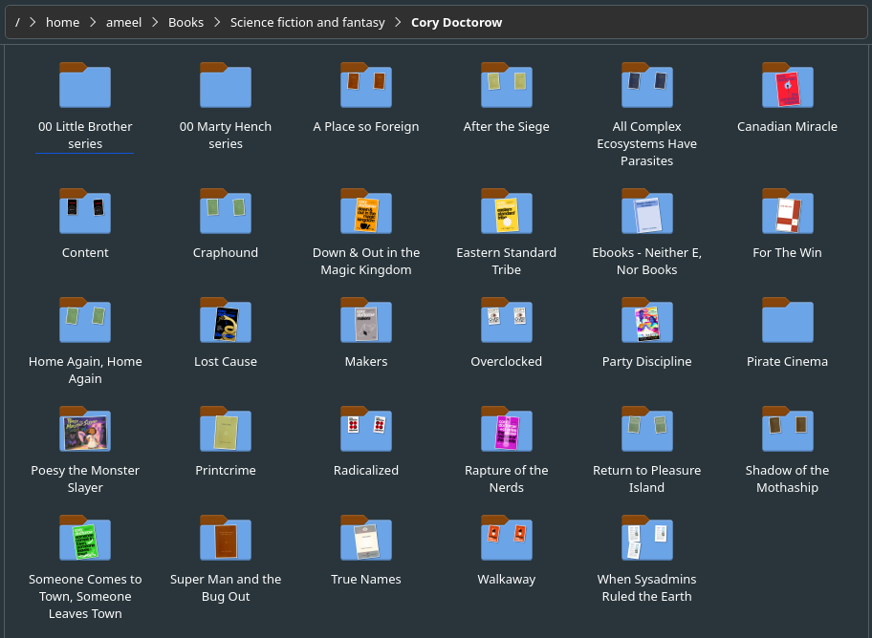Navigate to 'ameel' in the breadcrumb

coord(123,22)
